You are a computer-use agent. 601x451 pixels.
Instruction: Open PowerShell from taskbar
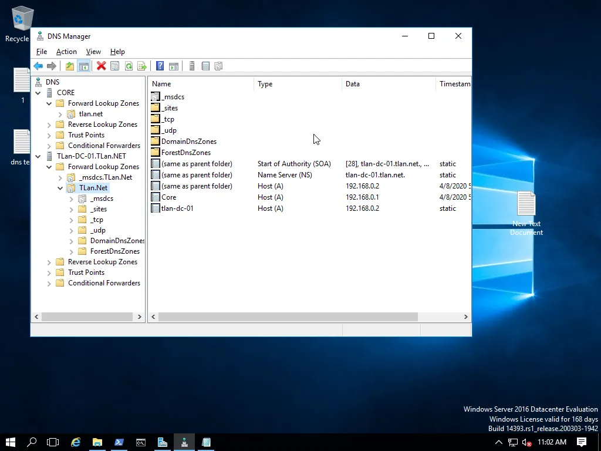point(119,442)
